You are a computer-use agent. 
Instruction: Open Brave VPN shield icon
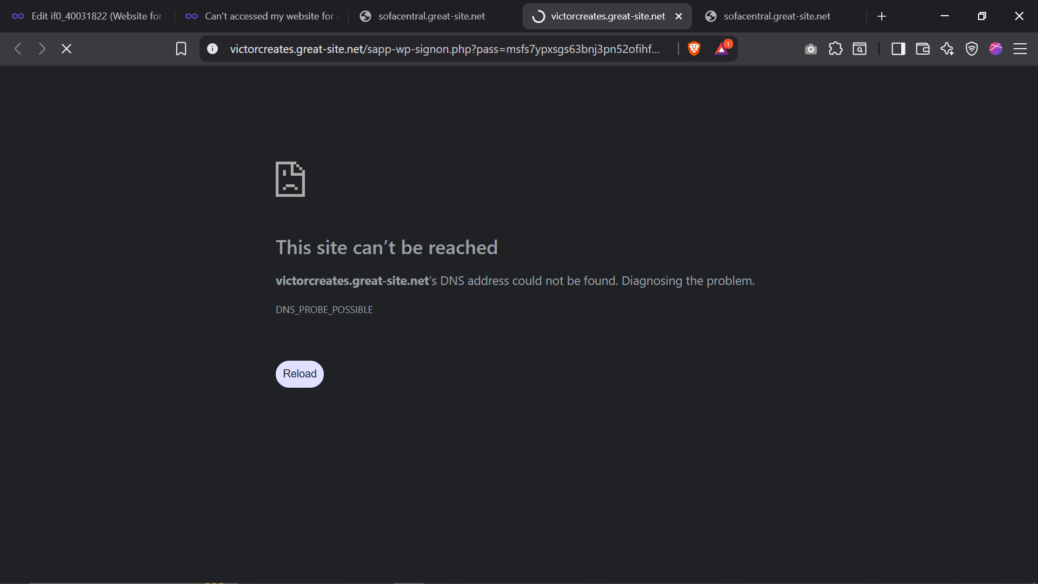tap(972, 49)
